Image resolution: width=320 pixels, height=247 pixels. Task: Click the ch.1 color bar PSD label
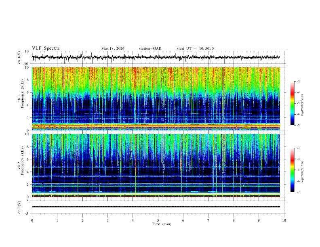tap(302, 105)
